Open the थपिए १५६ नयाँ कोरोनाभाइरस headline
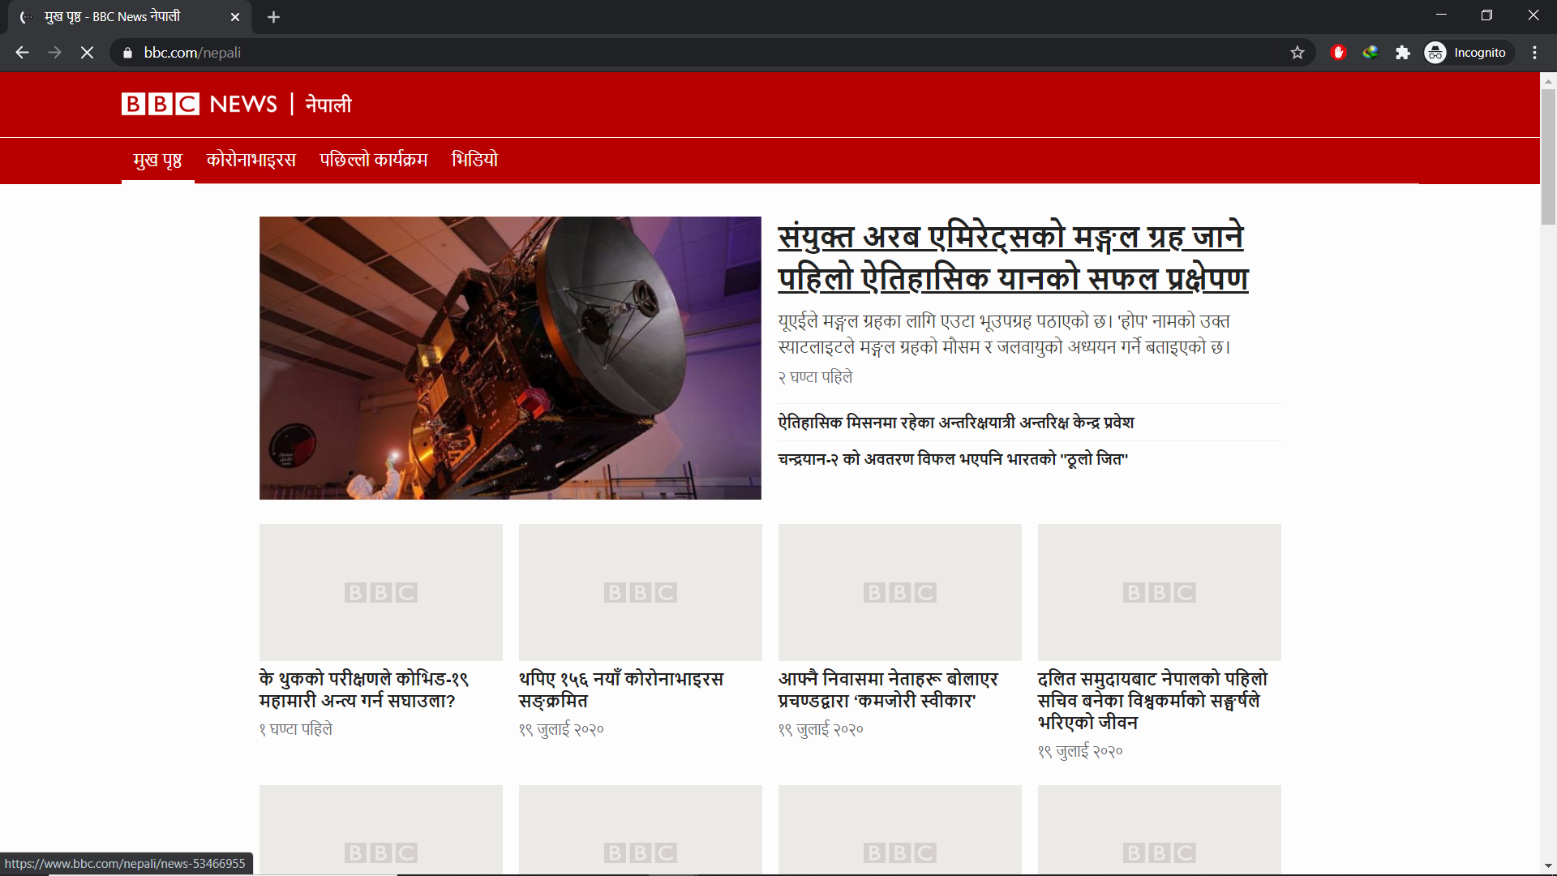The width and height of the screenshot is (1557, 876). click(x=621, y=689)
